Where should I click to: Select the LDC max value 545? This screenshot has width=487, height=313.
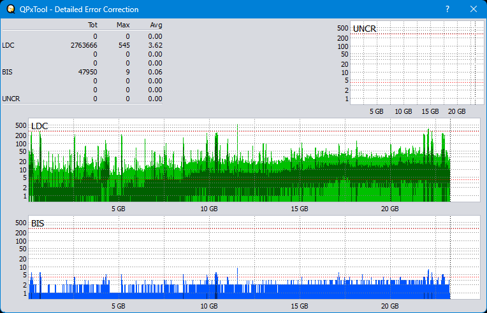click(124, 45)
